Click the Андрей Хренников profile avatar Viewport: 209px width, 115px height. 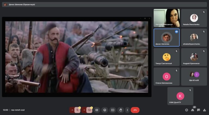pyautogui.click(x=194, y=57)
